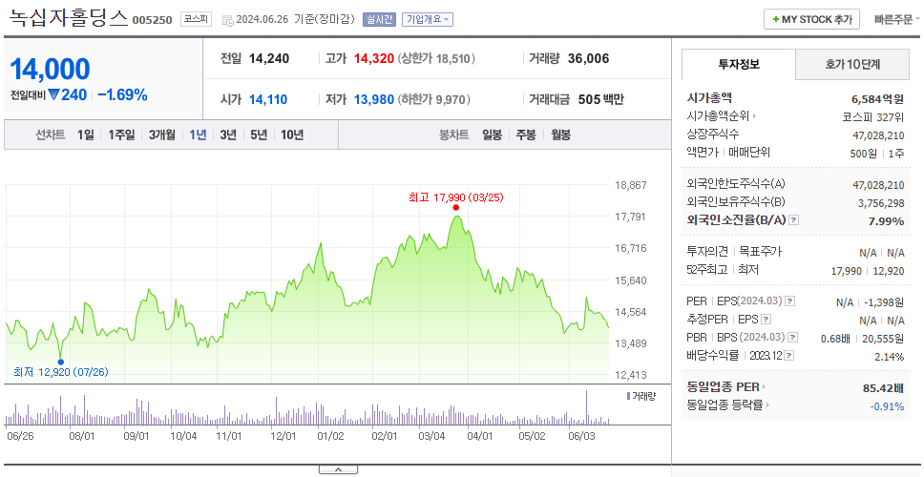Screen dimensions: 924x477
Task: Click the 시가총액 value 6,584억원
Action: point(877,99)
